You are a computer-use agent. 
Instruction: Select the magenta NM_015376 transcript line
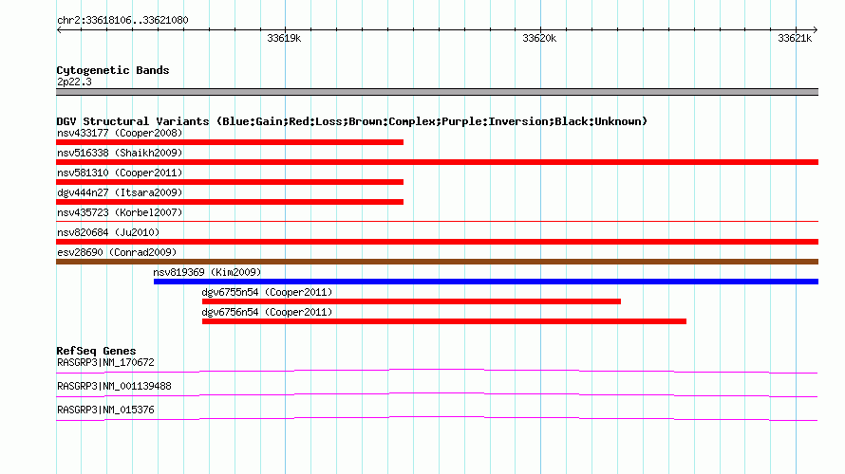point(437,418)
